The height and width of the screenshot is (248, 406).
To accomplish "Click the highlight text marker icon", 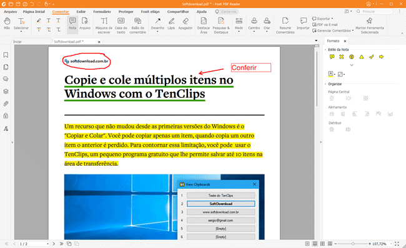I will click(x=39, y=21).
